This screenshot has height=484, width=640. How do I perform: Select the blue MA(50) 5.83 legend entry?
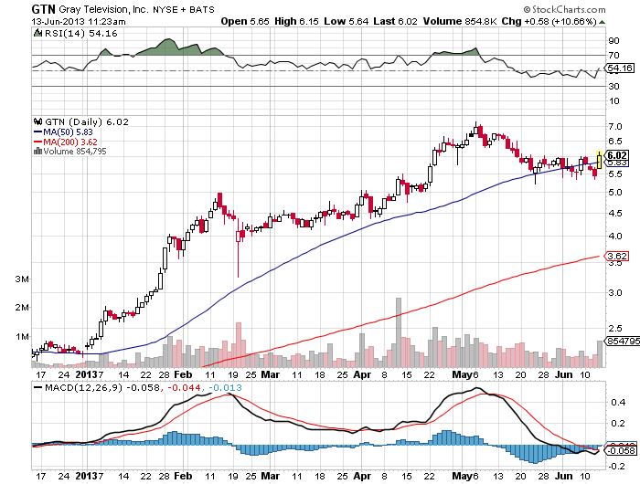pos(63,132)
